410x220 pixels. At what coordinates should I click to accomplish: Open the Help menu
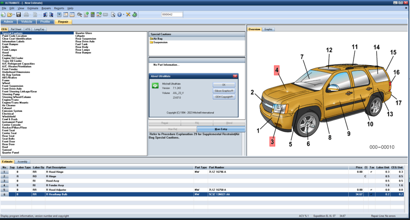70,8
